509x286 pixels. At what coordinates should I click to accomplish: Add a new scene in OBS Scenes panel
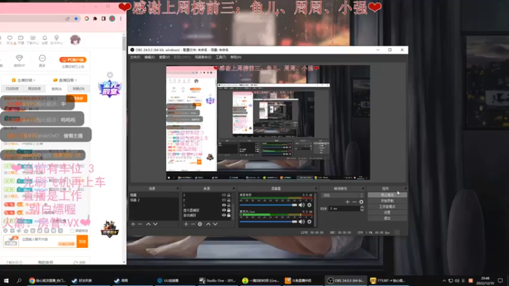pos(133,224)
